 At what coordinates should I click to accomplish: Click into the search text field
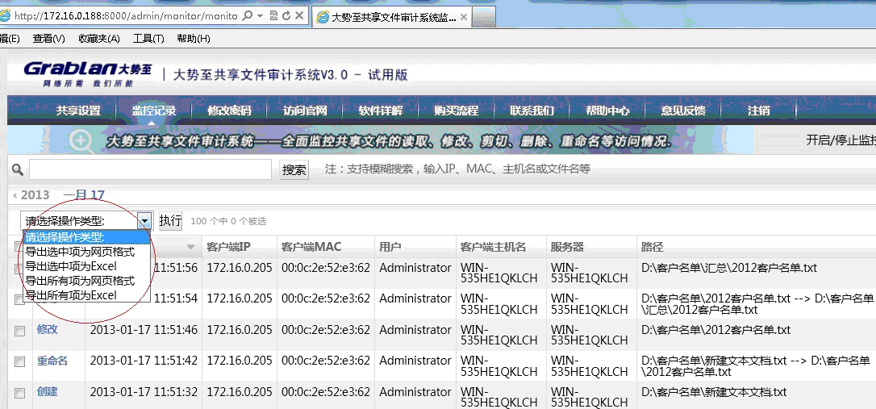[x=150, y=169]
